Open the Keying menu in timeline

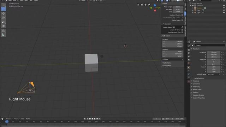17,119
